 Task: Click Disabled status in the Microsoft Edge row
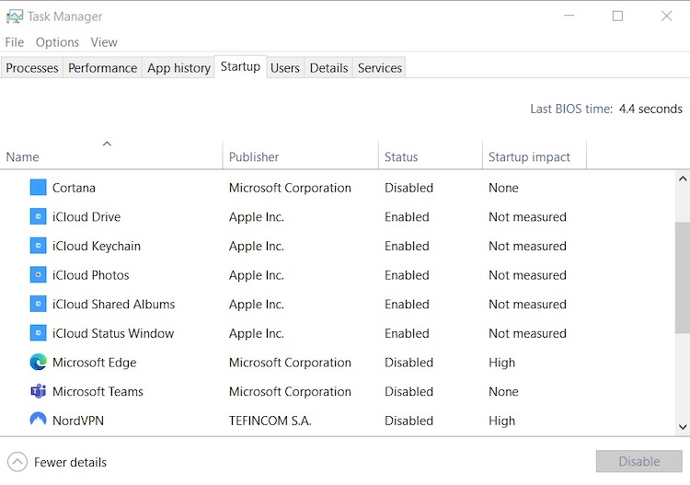pos(408,363)
